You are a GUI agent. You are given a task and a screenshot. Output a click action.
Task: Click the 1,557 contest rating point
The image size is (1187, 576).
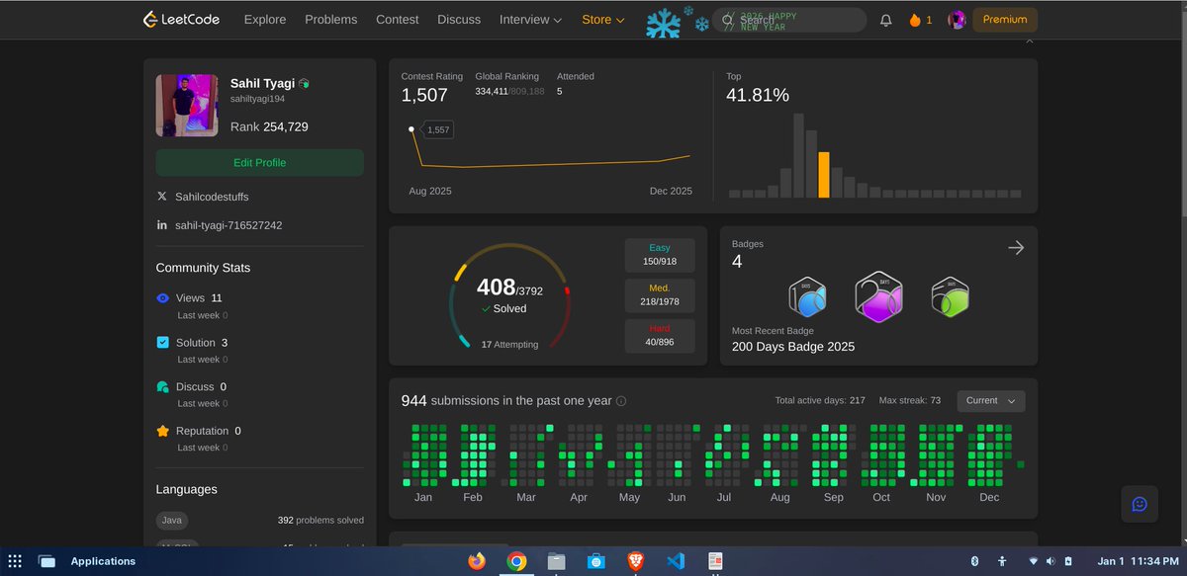(x=411, y=129)
